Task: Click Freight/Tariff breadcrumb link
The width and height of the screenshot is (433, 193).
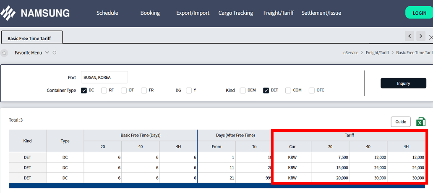Action: click(x=378, y=53)
